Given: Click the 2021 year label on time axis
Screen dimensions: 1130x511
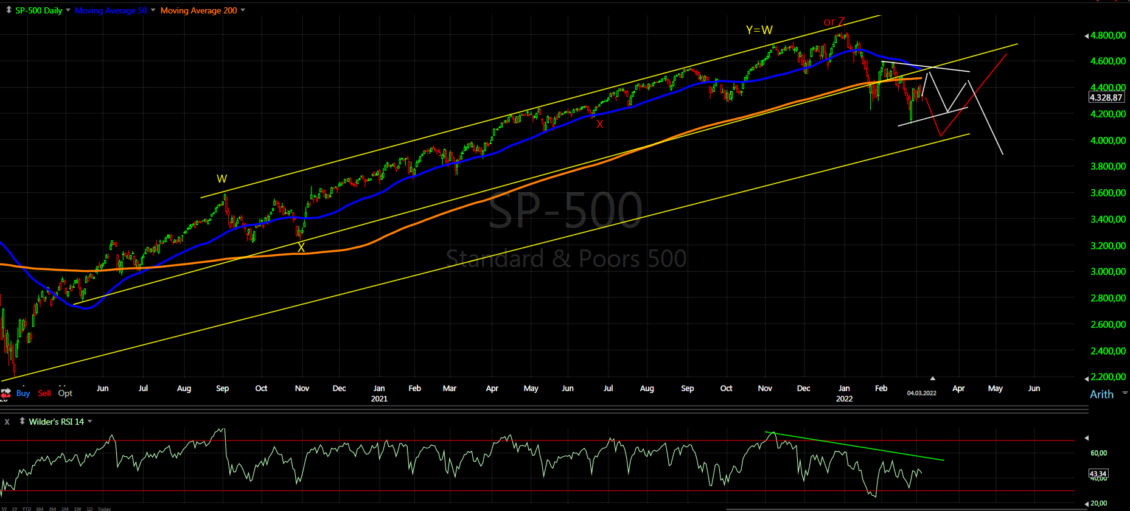Looking at the screenshot, I should point(379,398).
